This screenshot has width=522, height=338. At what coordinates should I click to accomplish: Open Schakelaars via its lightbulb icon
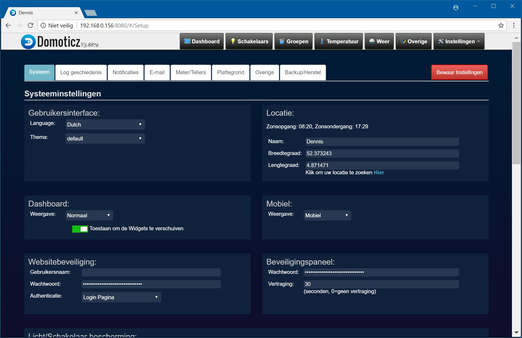[233, 41]
